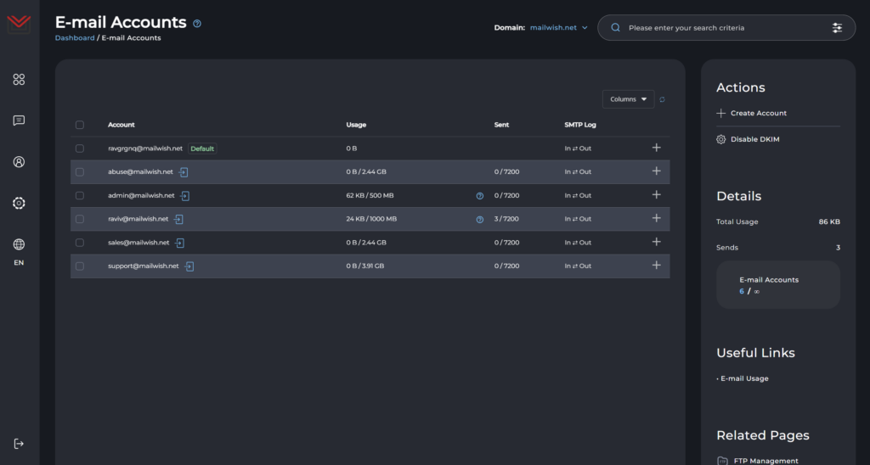
Task: Expand the support@mailwish.net row with plus
Action: point(656,266)
